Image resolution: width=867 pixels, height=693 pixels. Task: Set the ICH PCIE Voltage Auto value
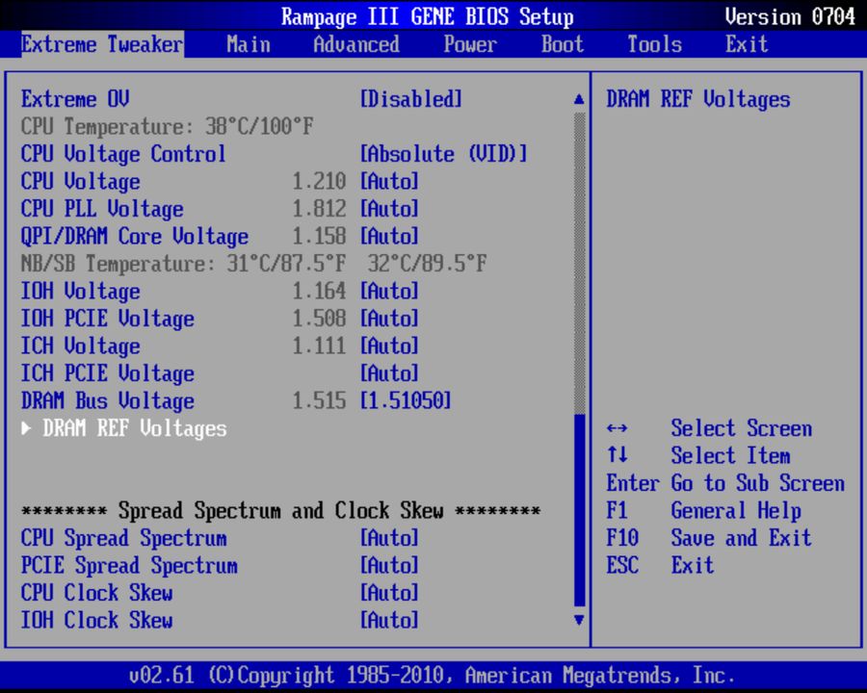pyautogui.click(x=389, y=373)
